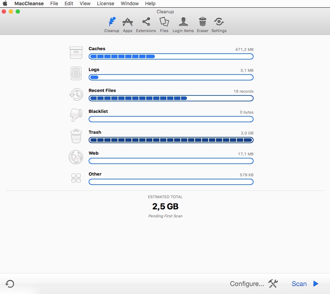Click the 2,0 GB trash size
Screen dimensions: 330x294
coord(247,133)
